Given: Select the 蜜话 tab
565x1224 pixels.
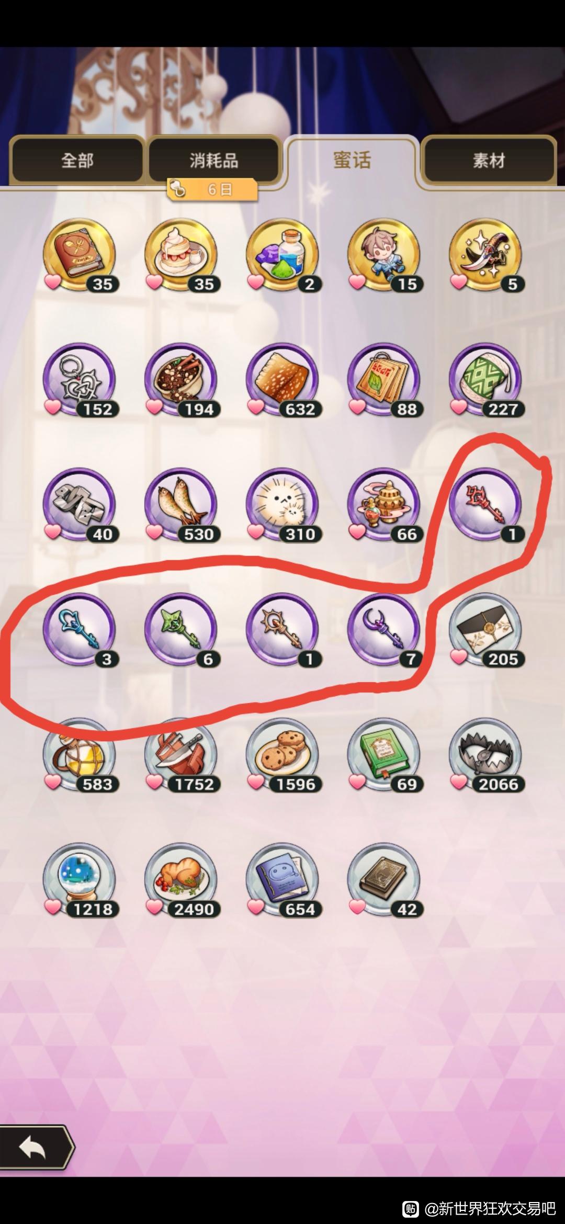Looking at the screenshot, I should (352, 160).
